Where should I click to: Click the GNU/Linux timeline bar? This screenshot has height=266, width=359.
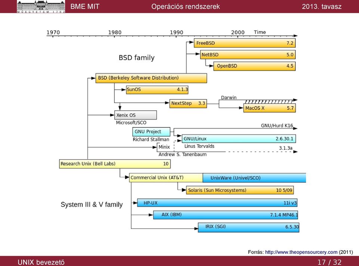(x=239, y=139)
